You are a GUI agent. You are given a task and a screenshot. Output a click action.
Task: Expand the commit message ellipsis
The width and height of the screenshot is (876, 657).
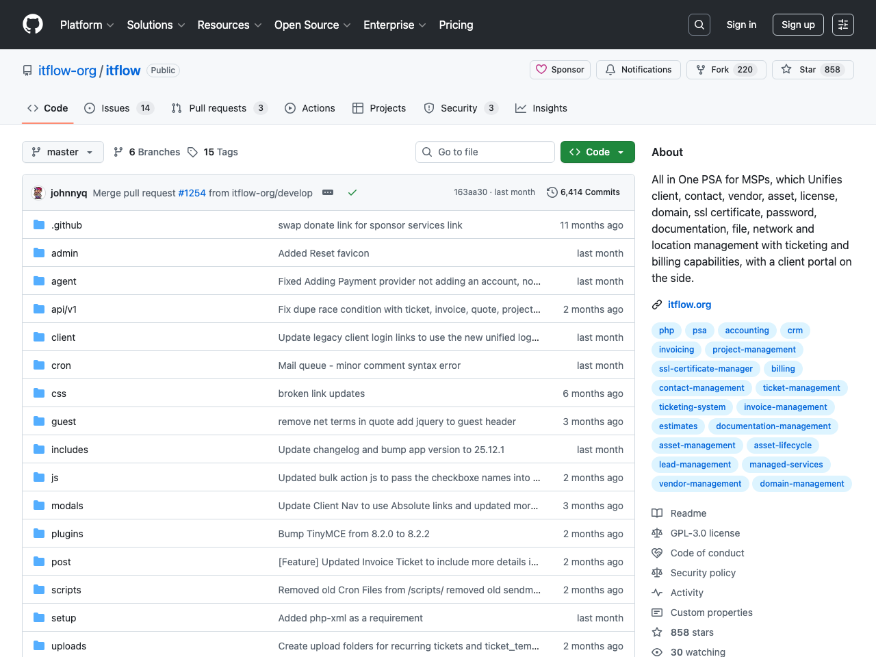point(327,192)
